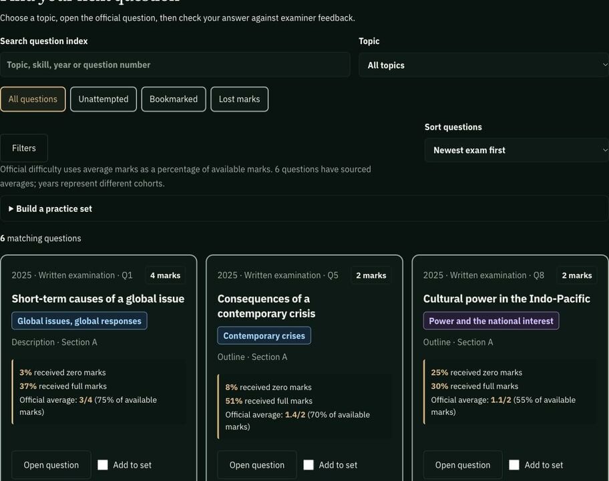The height and width of the screenshot is (481, 609).
Task: Show only Unattempted questions
Action: click(104, 99)
